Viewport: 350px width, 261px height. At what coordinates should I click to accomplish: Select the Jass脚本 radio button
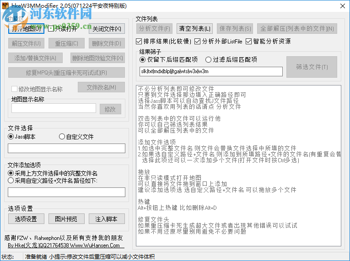(x=22, y=137)
